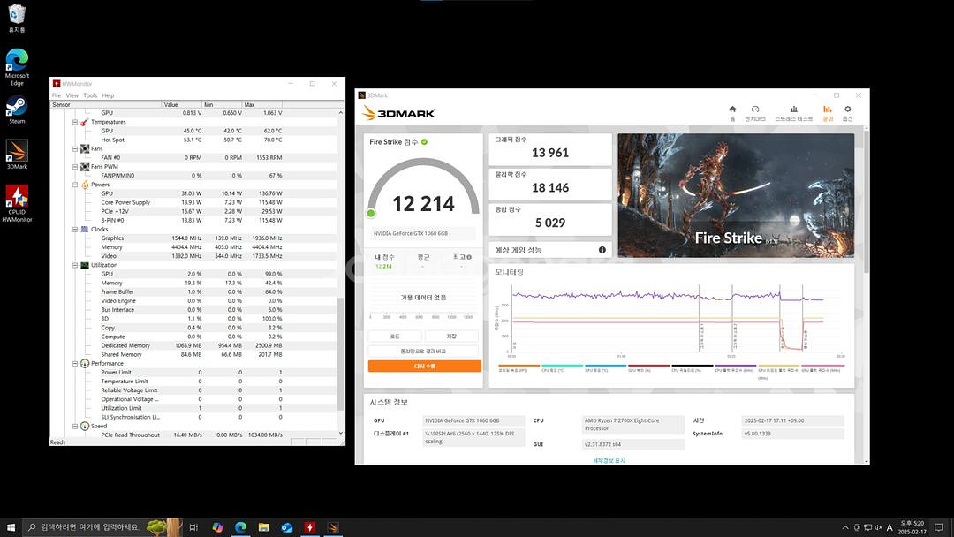Collapse the Utilization node
Image resolution: width=954 pixels, height=537 pixels.
pyautogui.click(x=75, y=265)
